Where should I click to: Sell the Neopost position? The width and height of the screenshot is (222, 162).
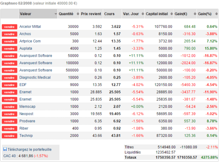point(10,114)
